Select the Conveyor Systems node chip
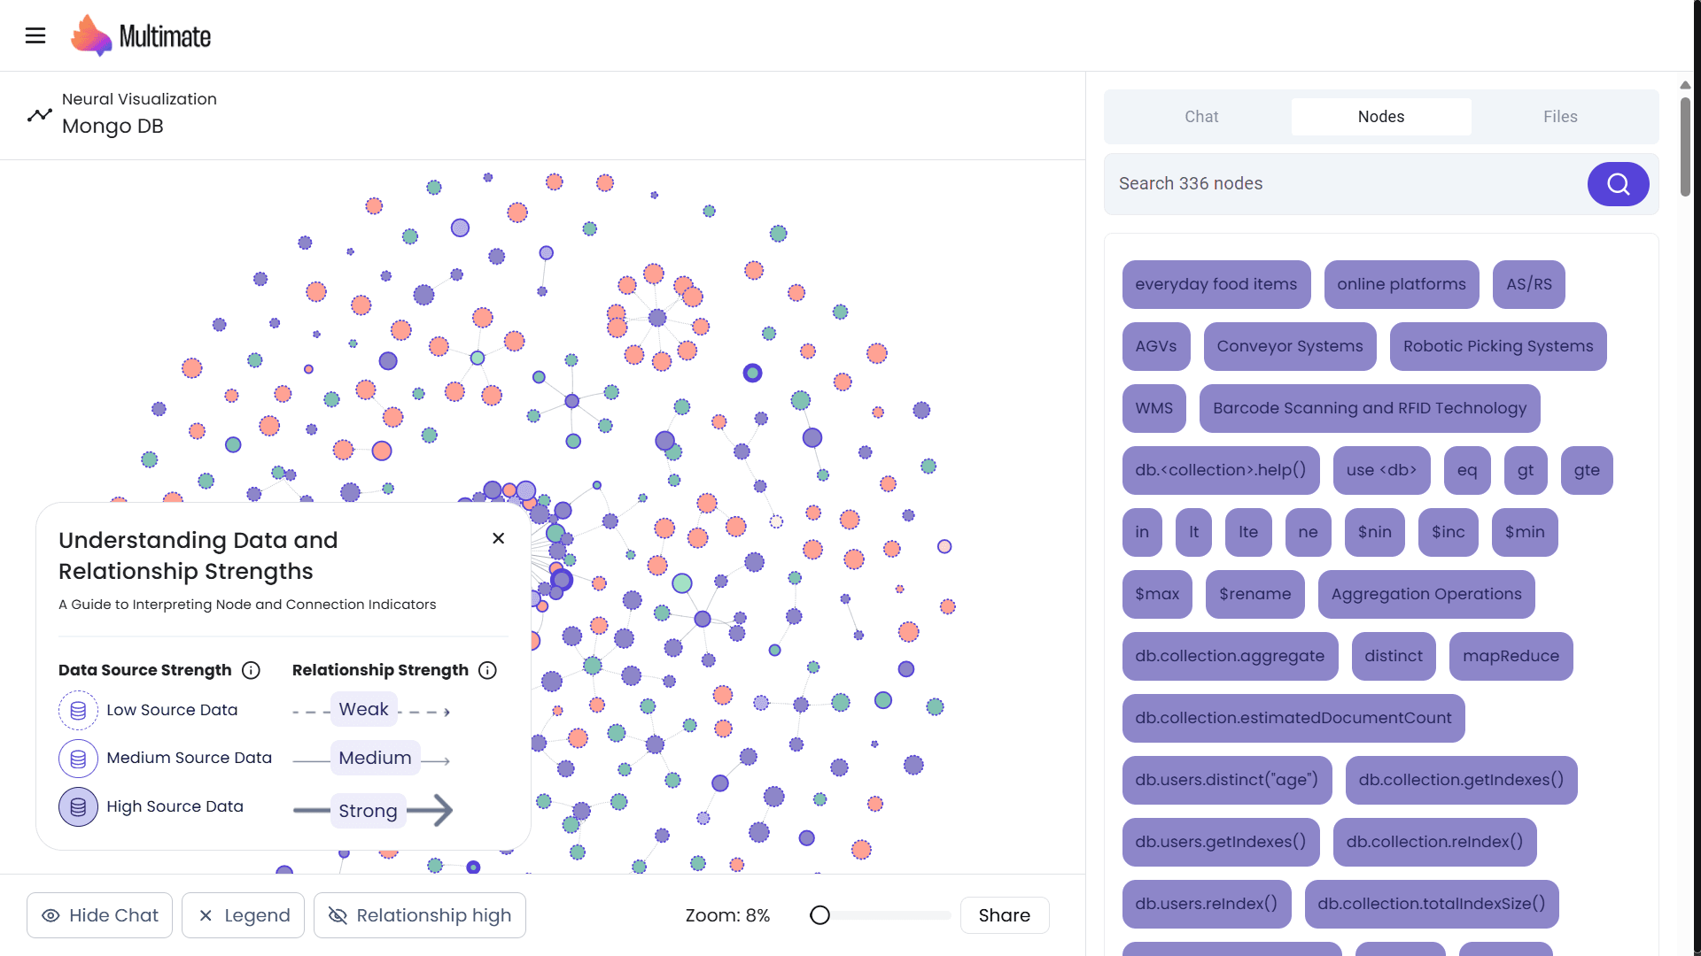 coord(1289,346)
